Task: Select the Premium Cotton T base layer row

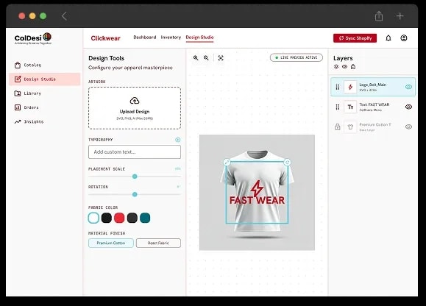Action: pyautogui.click(x=373, y=127)
